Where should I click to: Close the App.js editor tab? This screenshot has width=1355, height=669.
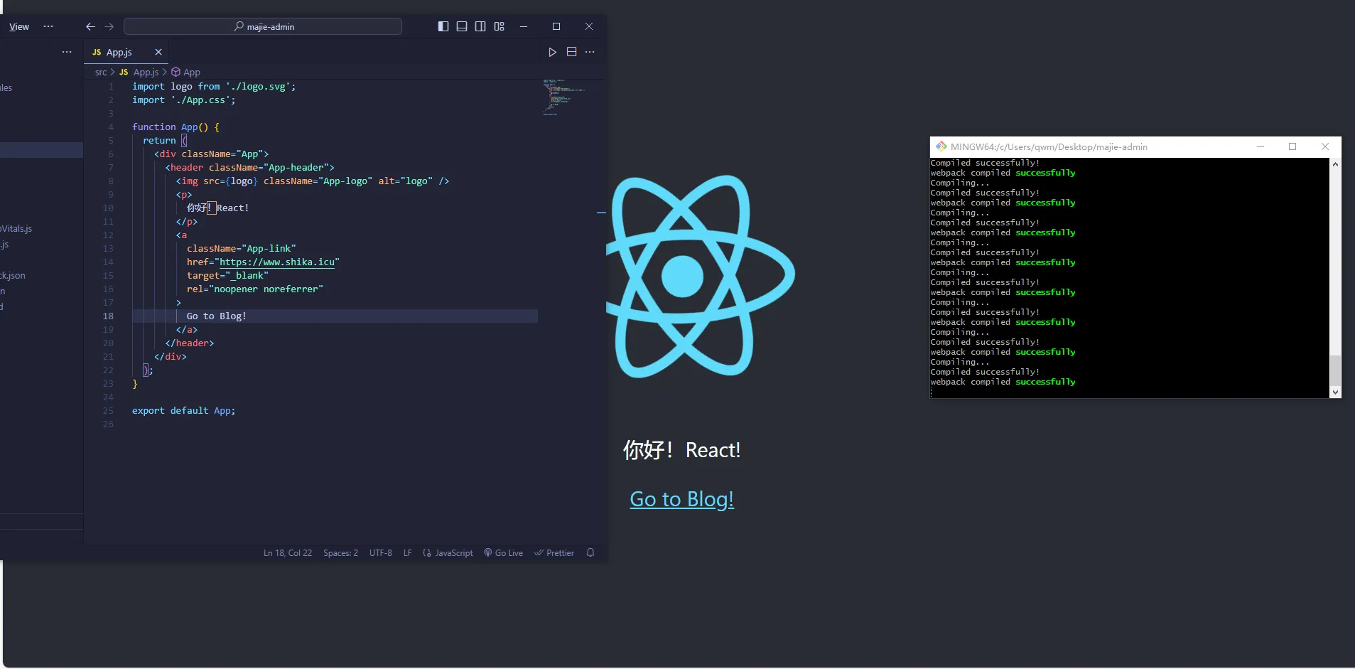tap(158, 52)
